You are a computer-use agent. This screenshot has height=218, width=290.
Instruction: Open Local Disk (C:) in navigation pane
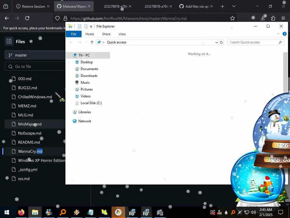click(91, 103)
